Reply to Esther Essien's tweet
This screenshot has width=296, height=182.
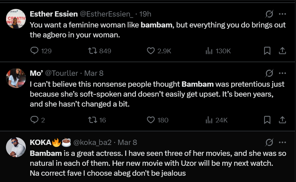(34, 51)
